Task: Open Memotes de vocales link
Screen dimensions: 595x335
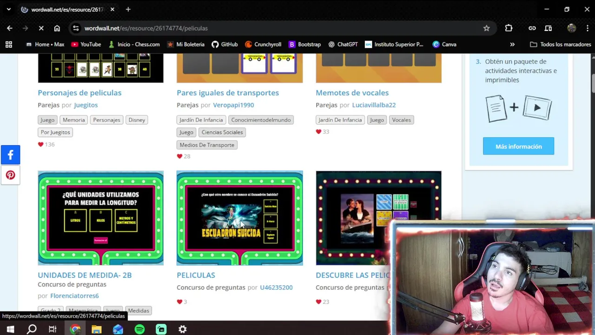Action: click(x=352, y=93)
